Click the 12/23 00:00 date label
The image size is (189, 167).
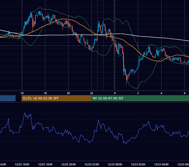tap(115, 164)
